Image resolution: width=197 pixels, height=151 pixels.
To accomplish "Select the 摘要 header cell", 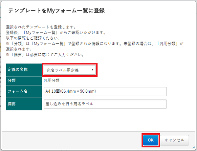I will coord(24,104).
